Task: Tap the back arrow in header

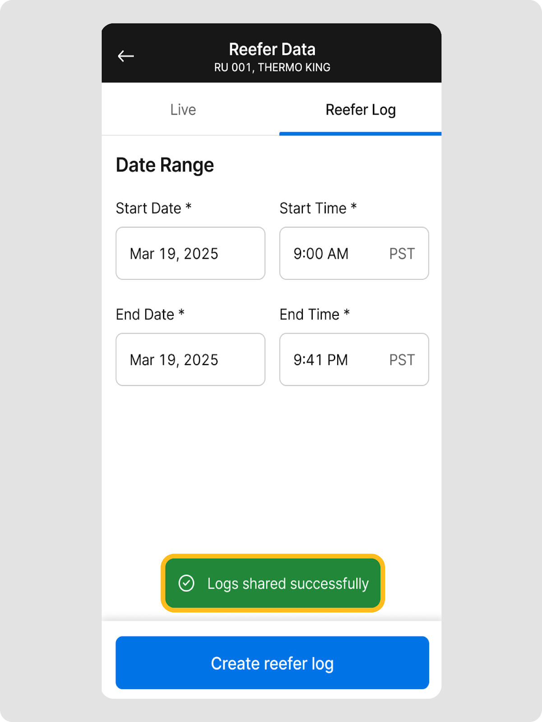Action: click(x=126, y=56)
